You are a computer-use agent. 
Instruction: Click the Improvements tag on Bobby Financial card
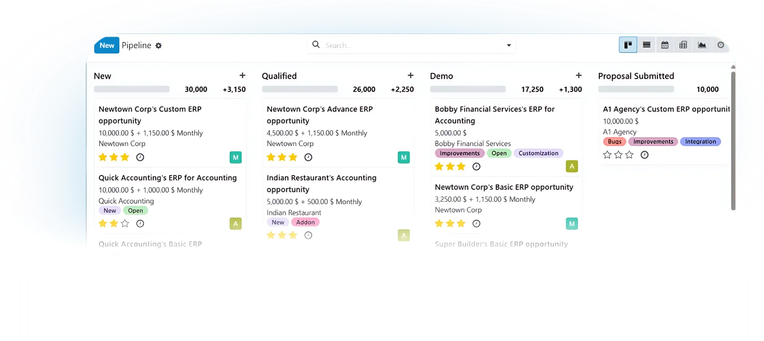point(460,153)
